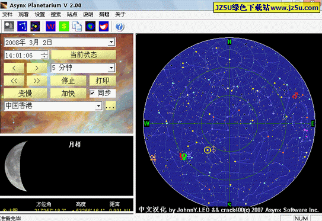Click the E compass marker on sky map
Viewport: 322px width, 221px height.
(313, 123)
